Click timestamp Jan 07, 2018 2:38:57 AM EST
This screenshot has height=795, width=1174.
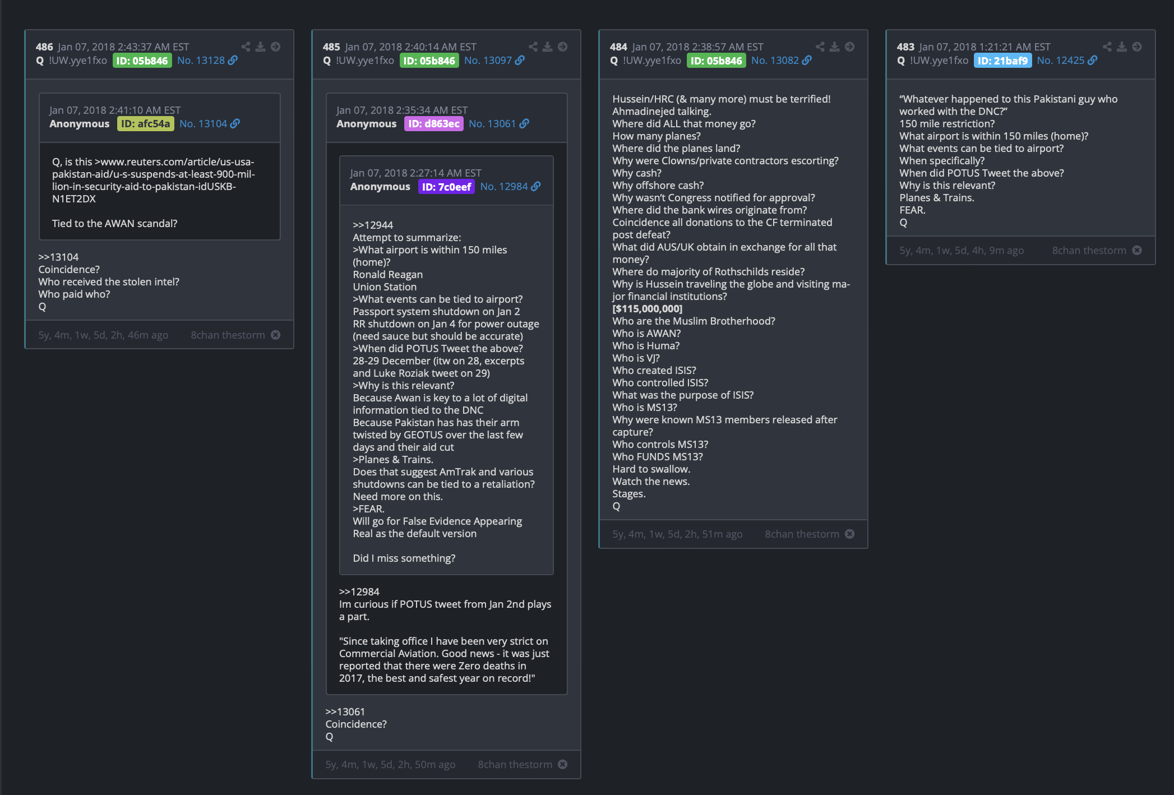[x=697, y=47]
